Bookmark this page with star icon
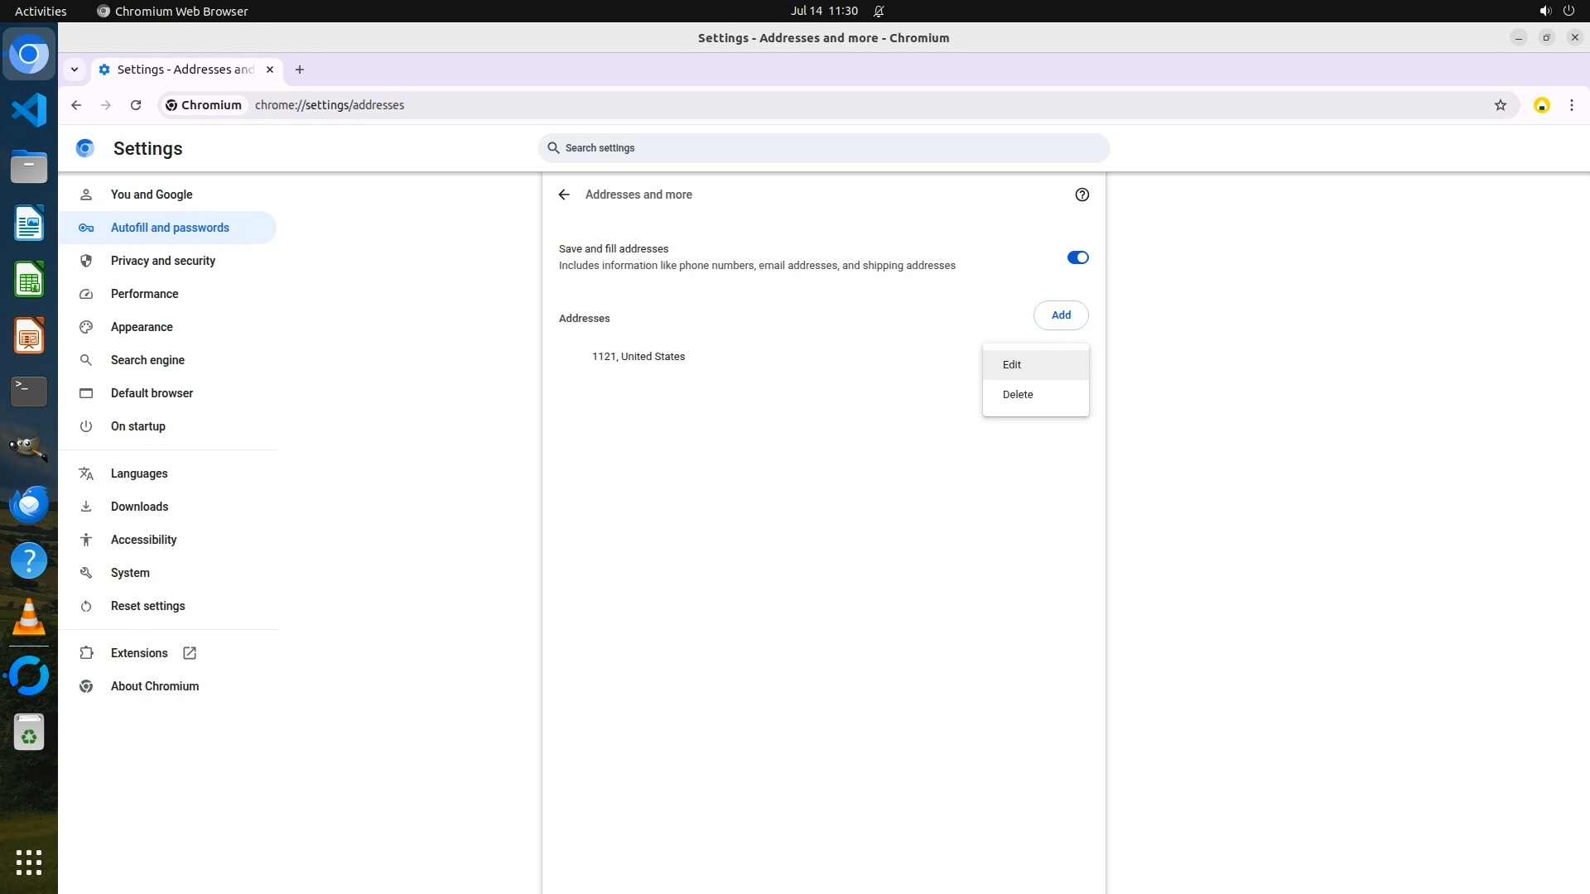 pyautogui.click(x=1500, y=105)
